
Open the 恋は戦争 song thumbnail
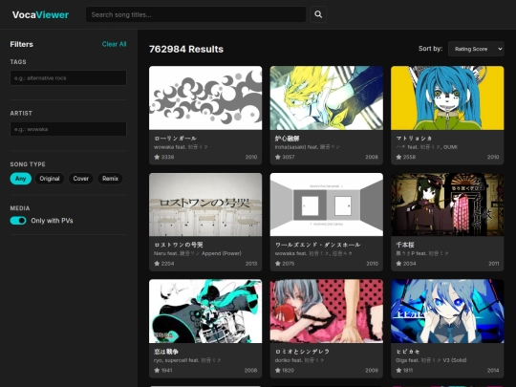tap(205, 311)
